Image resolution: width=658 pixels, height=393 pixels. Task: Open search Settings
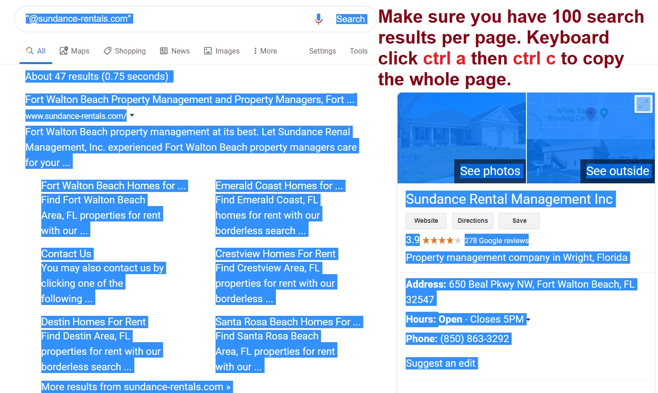click(x=323, y=51)
